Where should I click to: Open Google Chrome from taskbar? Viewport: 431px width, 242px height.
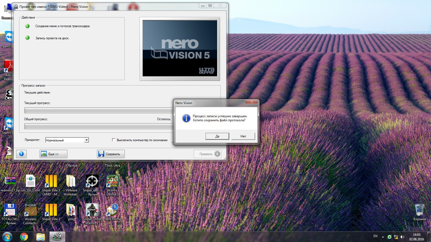coord(24,237)
